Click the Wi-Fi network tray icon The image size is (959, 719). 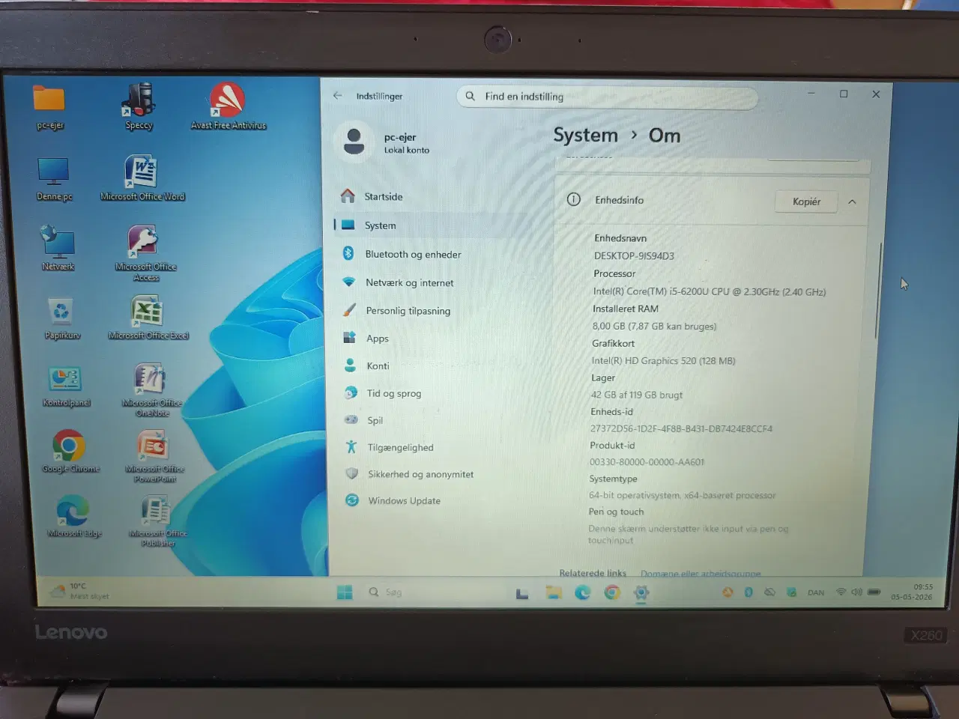tap(841, 592)
